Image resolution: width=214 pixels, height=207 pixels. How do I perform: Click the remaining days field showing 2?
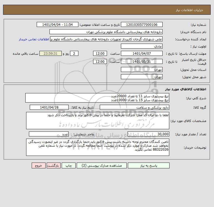(74, 54)
